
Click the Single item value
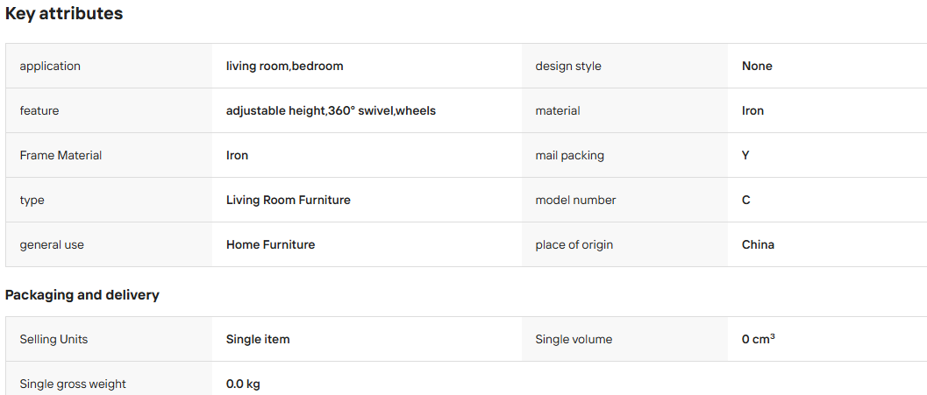click(258, 340)
